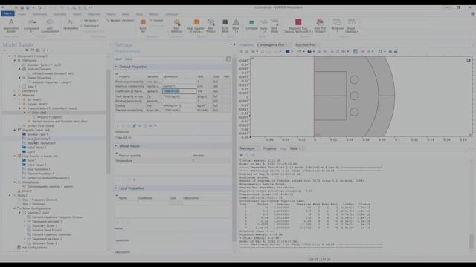
Task: Click the edit pencil icon below property table
Action: 134,125
